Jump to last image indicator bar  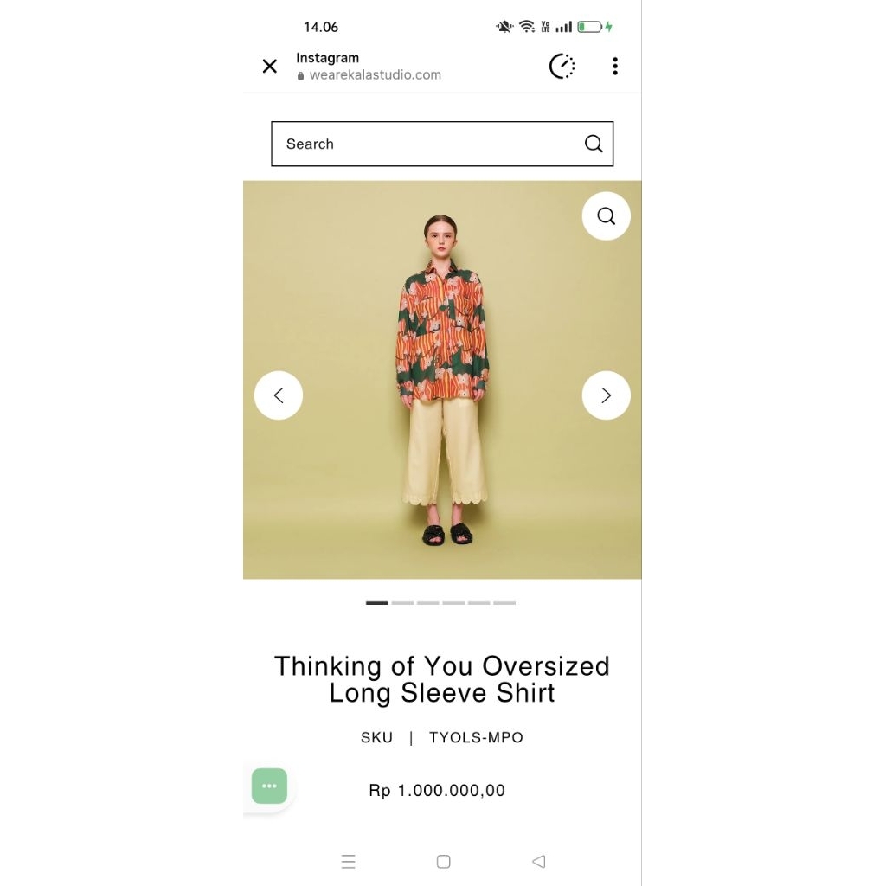pos(504,603)
